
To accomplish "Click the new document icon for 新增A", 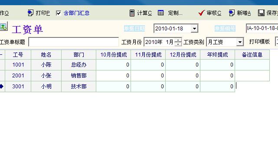I will pyautogui.click(x=232, y=13).
